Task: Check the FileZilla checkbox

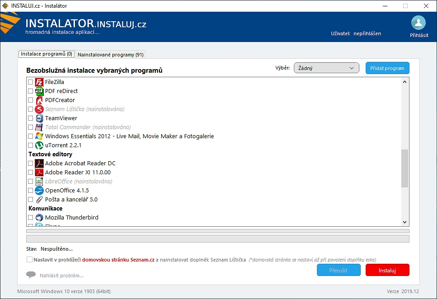Action: click(31, 82)
